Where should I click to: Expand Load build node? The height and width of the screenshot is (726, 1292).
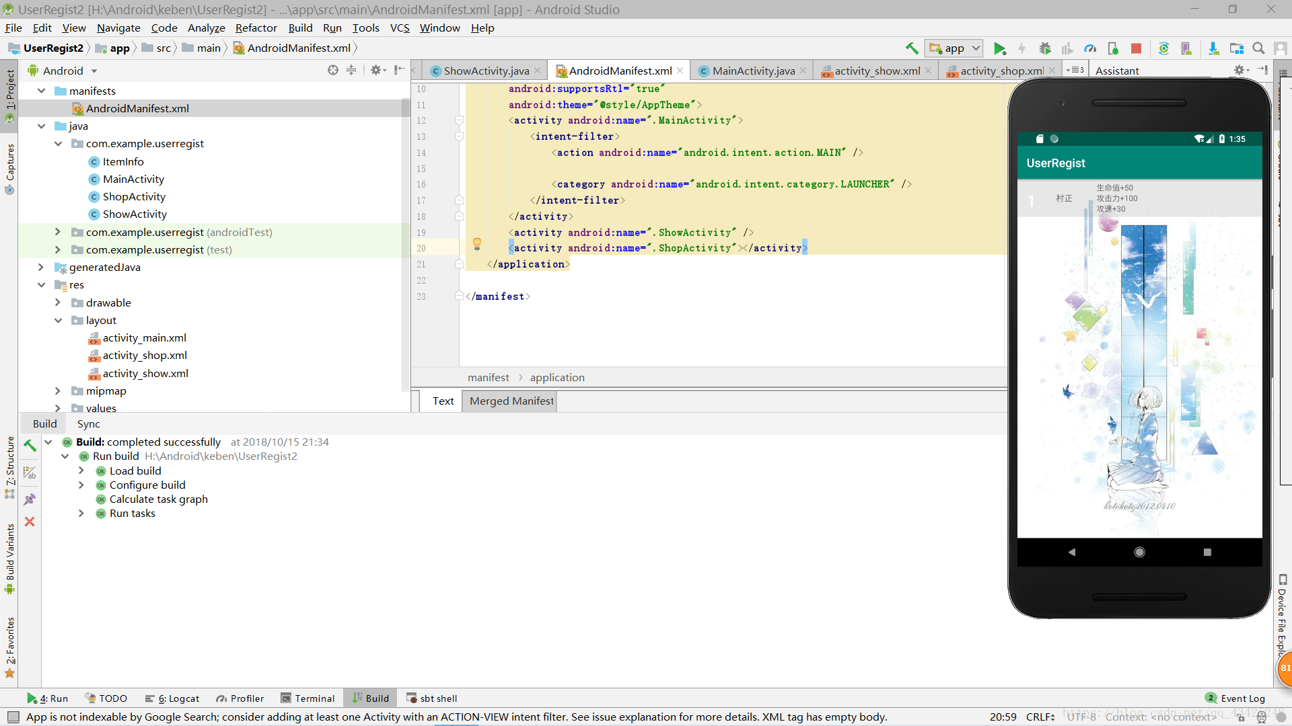pos(81,471)
